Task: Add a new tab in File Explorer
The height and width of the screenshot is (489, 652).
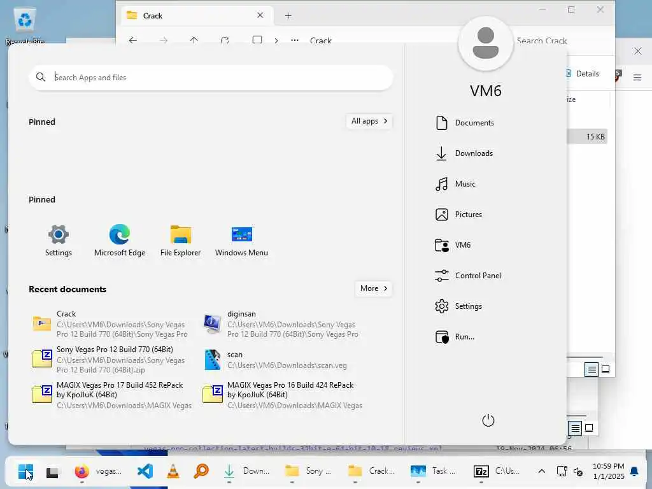Action: pyautogui.click(x=288, y=16)
